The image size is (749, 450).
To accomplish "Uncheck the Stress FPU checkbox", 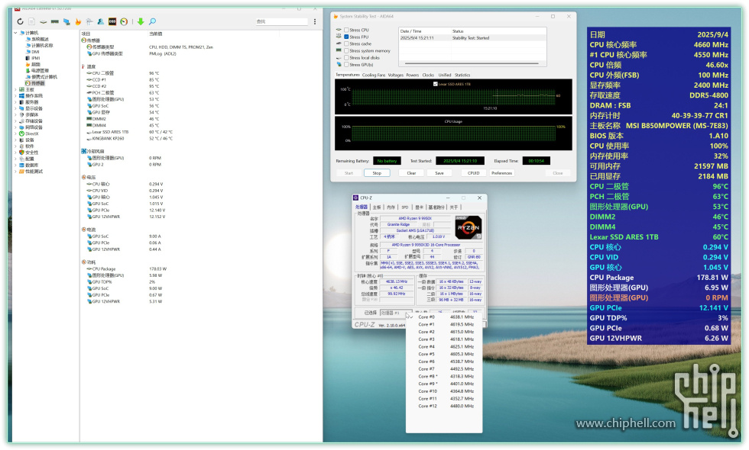I will coord(346,37).
